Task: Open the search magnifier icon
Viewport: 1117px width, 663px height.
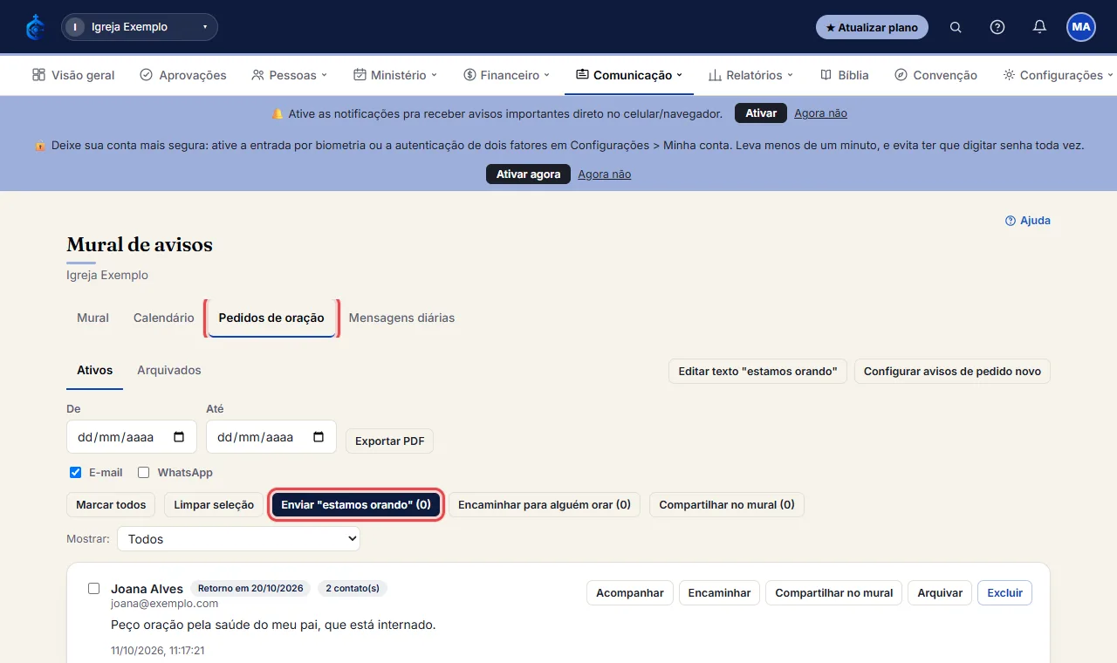Action: click(x=956, y=27)
